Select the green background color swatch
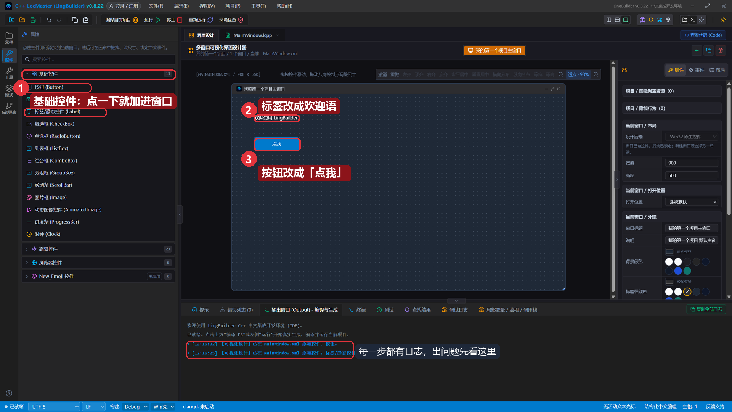The height and width of the screenshot is (412, 732). 687,271
